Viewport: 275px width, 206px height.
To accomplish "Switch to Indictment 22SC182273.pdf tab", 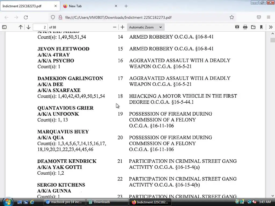I will 30,6.
